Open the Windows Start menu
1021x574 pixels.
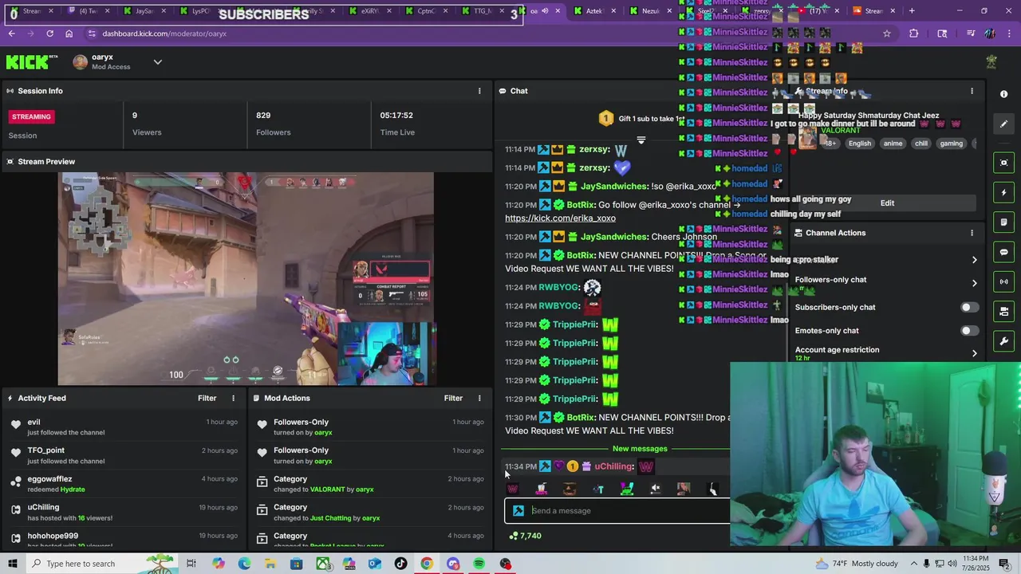[x=12, y=564]
